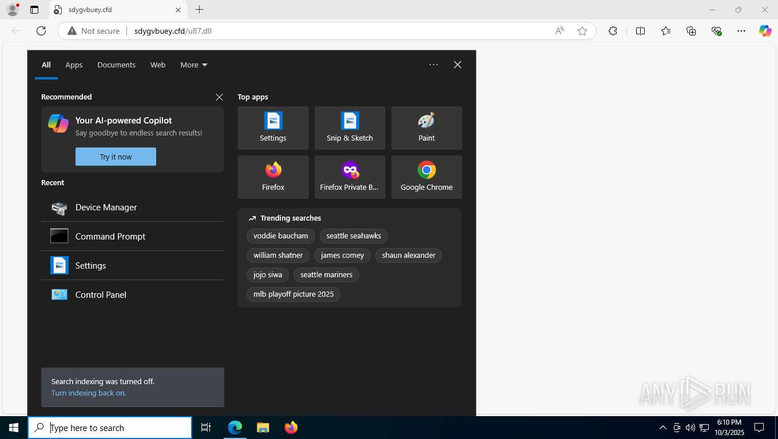Search trending seattle mariners

[326, 275]
